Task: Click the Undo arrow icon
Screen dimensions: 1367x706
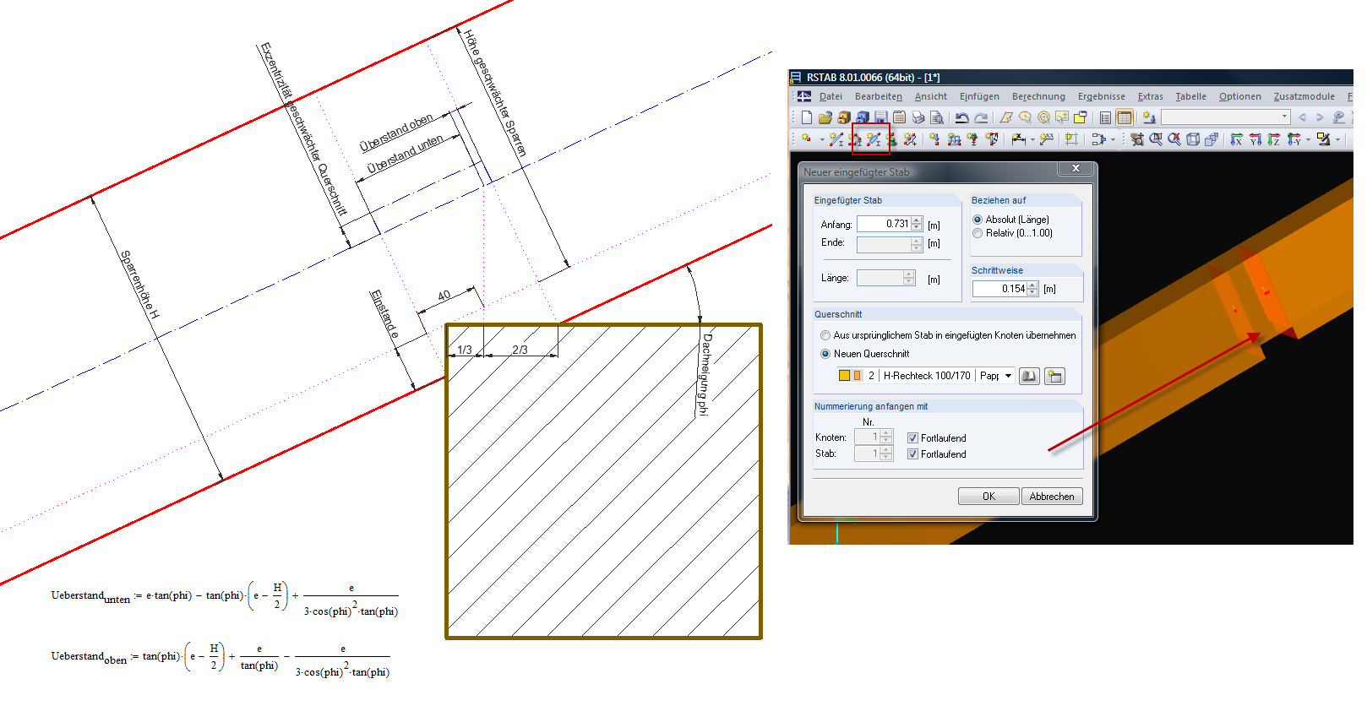Action: click(962, 117)
